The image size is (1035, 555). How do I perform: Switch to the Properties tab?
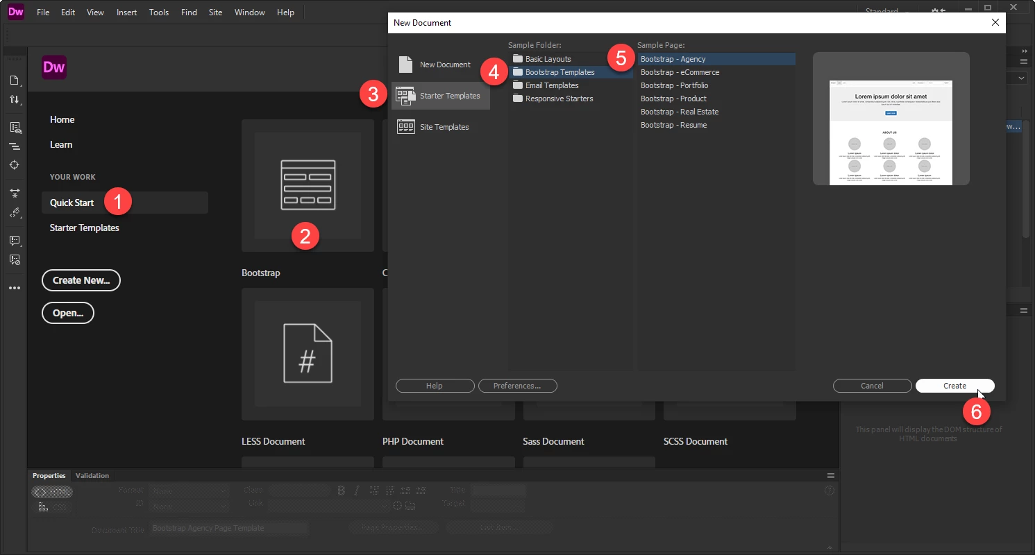pyautogui.click(x=49, y=475)
